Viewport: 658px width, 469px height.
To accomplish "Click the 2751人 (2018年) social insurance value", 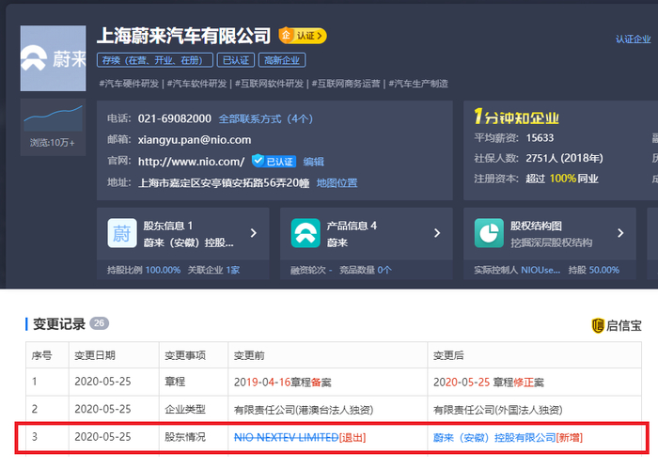I will [x=564, y=158].
